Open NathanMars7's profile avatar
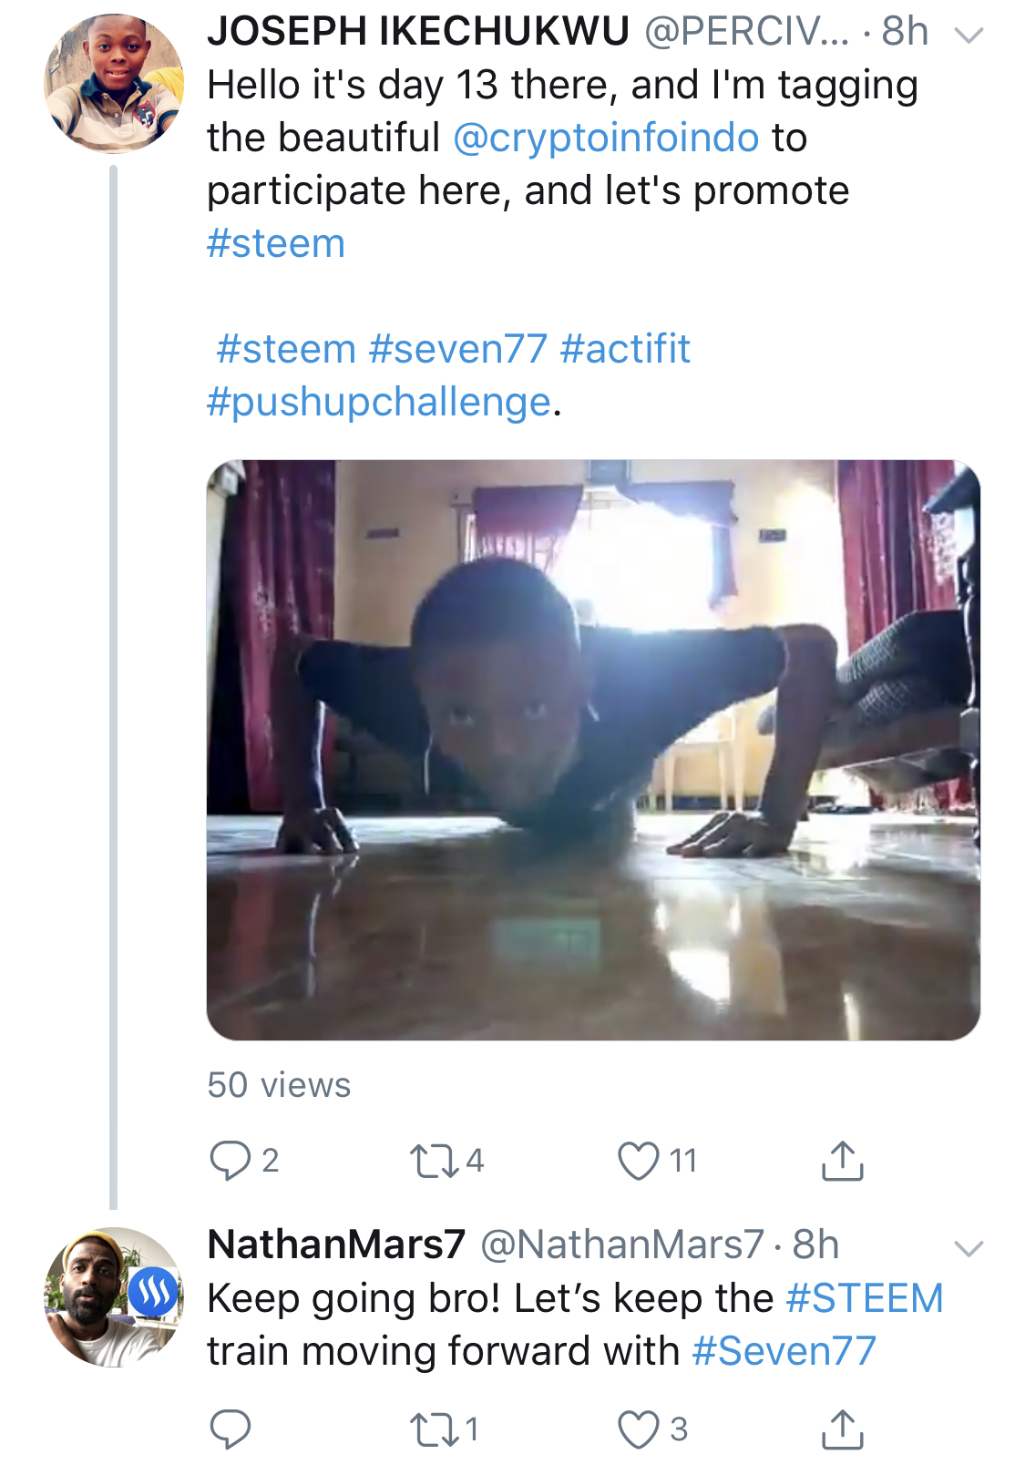Viewport: 1025px width, 1475px height. (114, 1297)
